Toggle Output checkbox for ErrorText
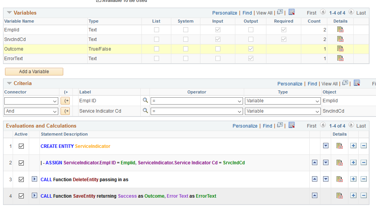 [x=251, y=59]
